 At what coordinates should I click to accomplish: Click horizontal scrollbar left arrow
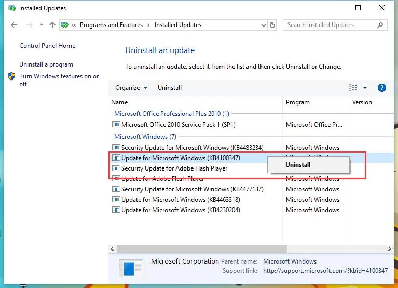tap(112, 248)
